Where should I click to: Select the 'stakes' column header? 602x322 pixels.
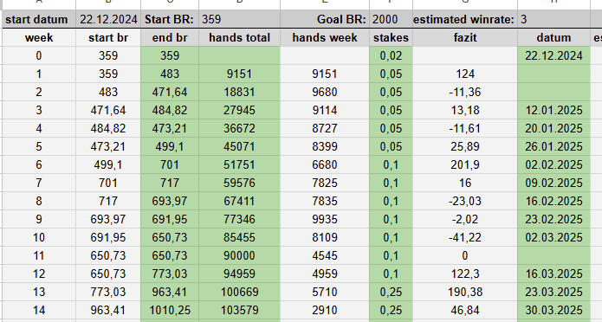(x=391, y=37)
